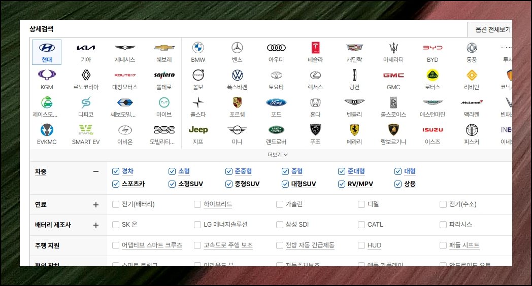Uncheck the RV/MPV checkbox

coord(342,184)
